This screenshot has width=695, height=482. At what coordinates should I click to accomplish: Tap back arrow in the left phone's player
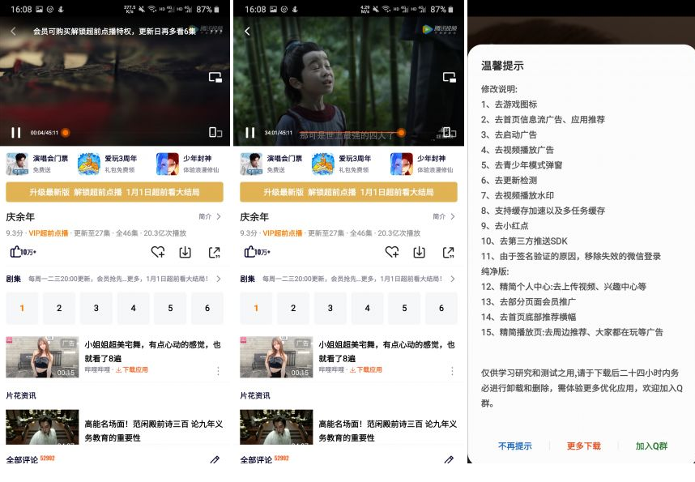coord(13,31)
